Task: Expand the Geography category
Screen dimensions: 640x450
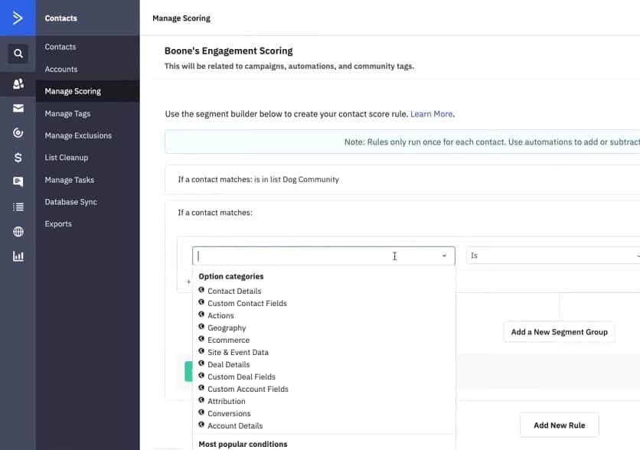Action: 227,328
